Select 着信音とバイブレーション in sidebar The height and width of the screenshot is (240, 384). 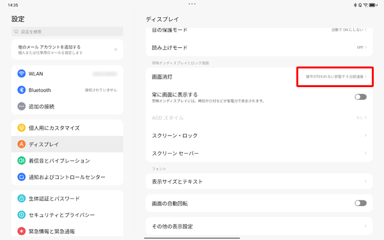(67, 161)
